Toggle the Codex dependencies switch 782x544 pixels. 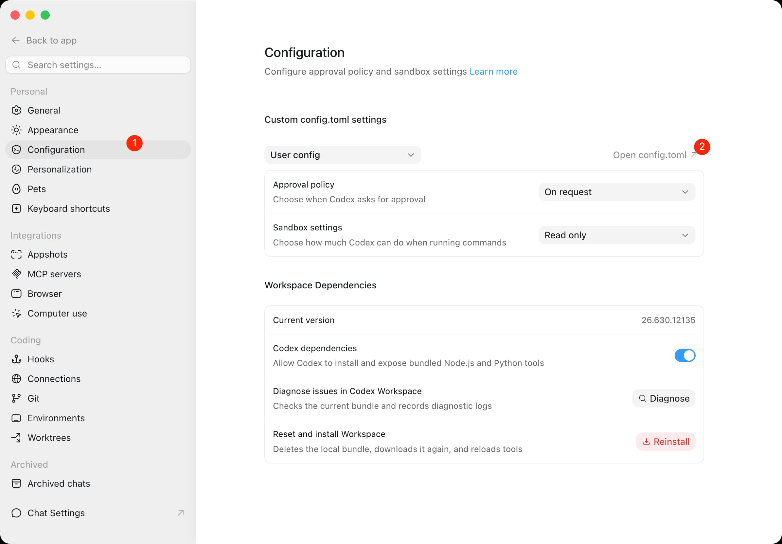click(685, 355)
